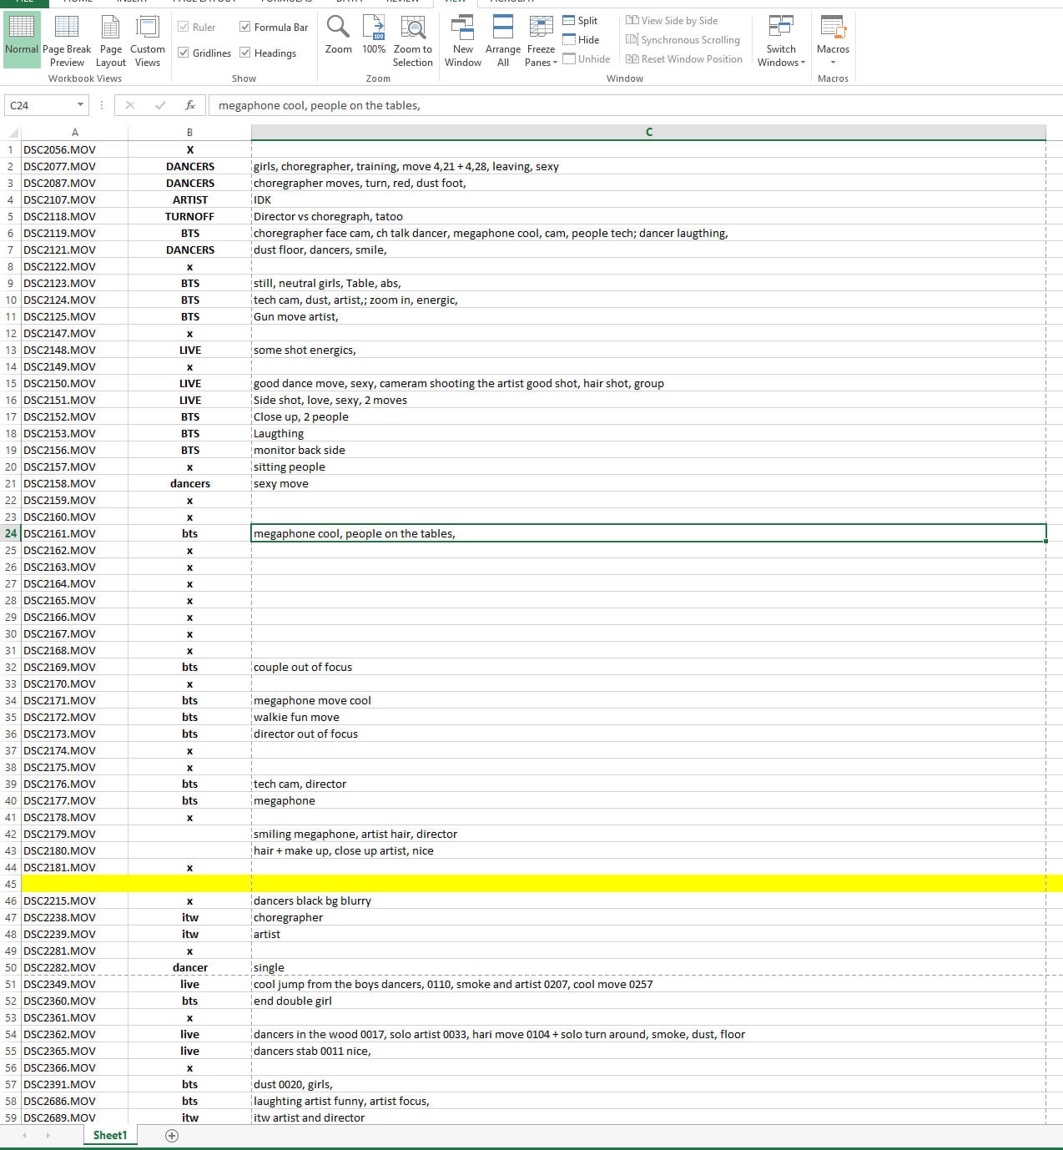Open the Macros dropdown
The height and width of the screenshot is (1150, 1063).
coord(833,40)
